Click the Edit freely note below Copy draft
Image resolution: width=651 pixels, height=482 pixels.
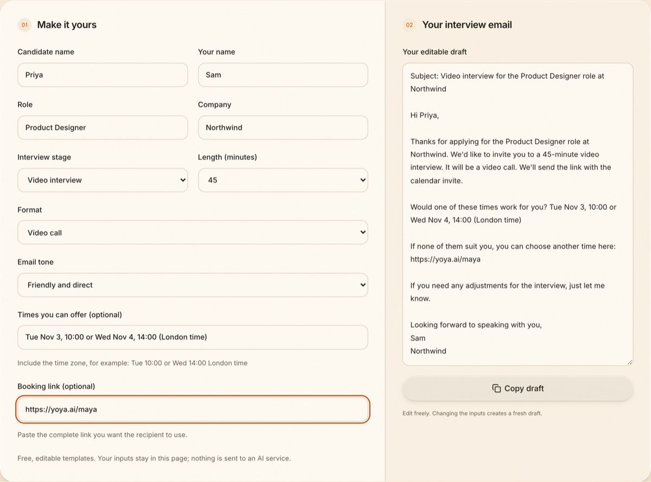pyautogui.click(x=472, y=413)
